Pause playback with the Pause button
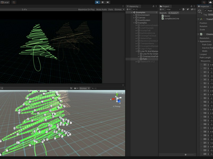This screenshot has width=213, height=159. [x=103, y=2]
